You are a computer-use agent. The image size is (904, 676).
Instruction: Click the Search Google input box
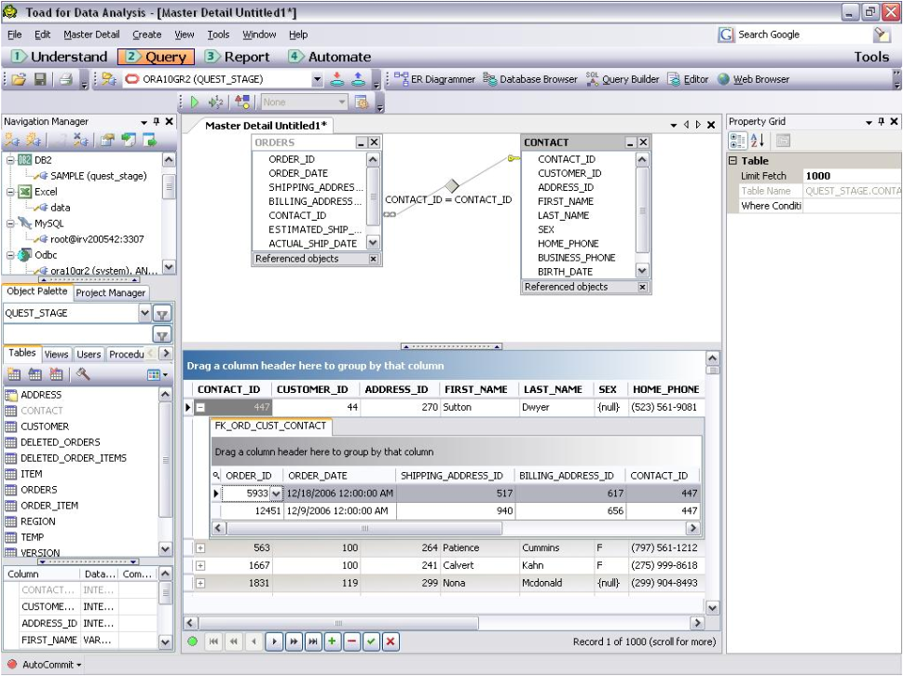(x=801, y=34)
